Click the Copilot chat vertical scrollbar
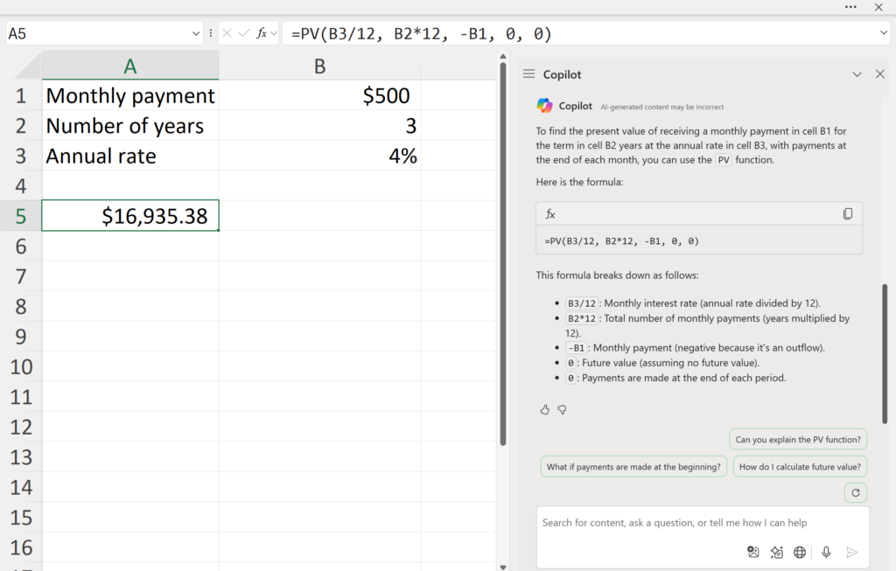Image resolution: width=896 pixels, height=571 pixels. pyautogui.click(x=885, y=350)
